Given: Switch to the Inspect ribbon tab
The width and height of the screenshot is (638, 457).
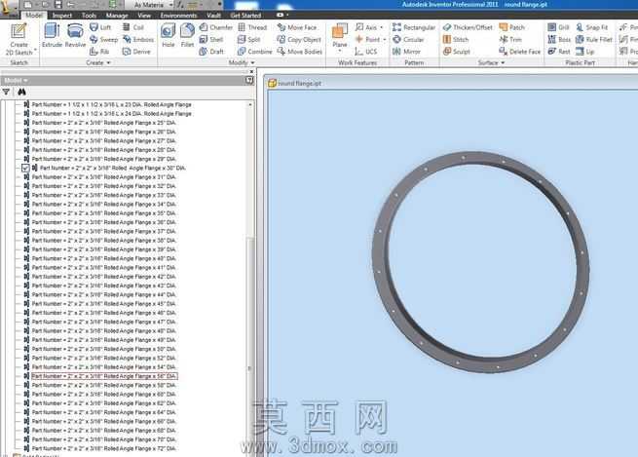Looking at the screenshot, I should click(61, 16).
